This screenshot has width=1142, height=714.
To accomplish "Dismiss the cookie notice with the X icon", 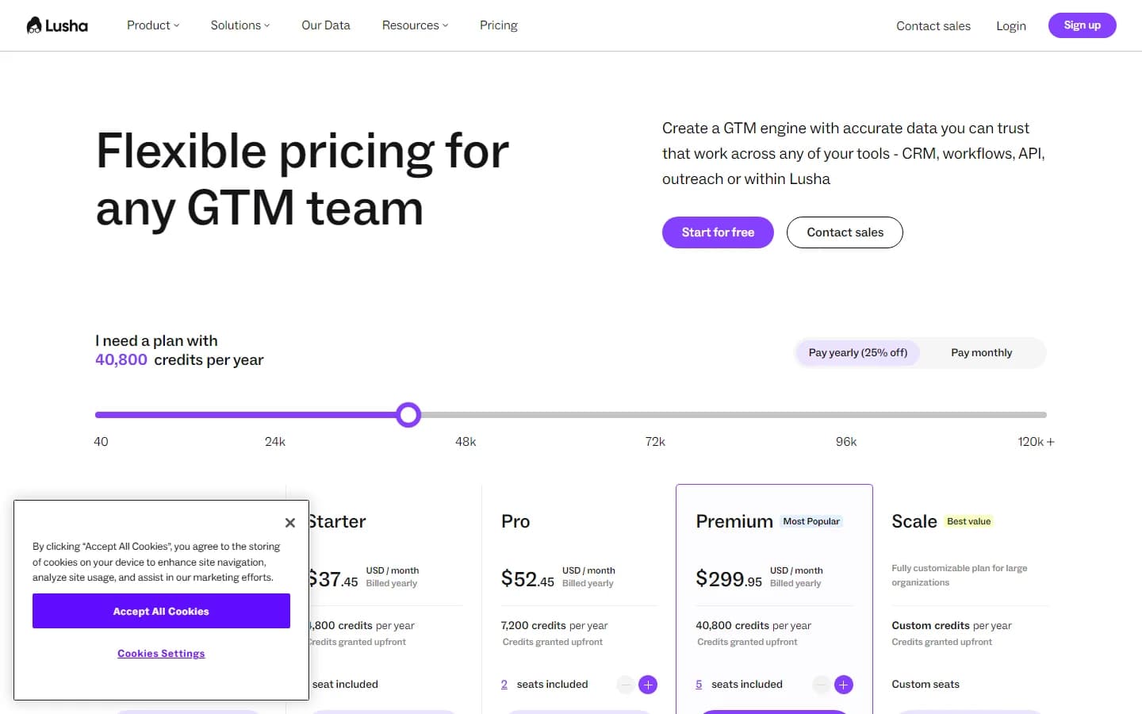I will tap(290, 522).
